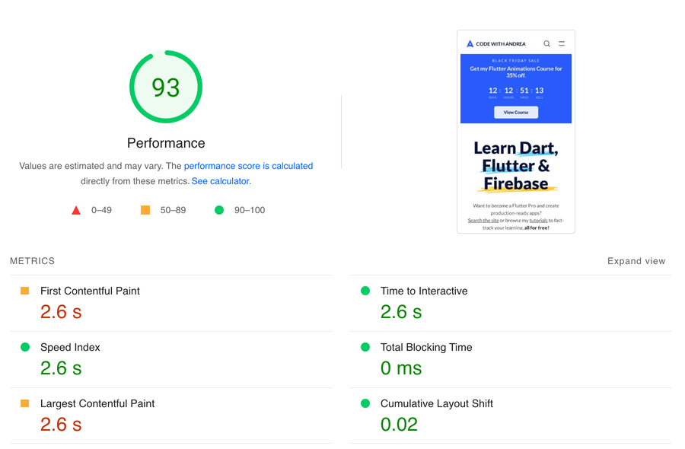Click the orange square beside First Contentful Paint
Viewport: 685px width, 449px height.
click(25, 291)
